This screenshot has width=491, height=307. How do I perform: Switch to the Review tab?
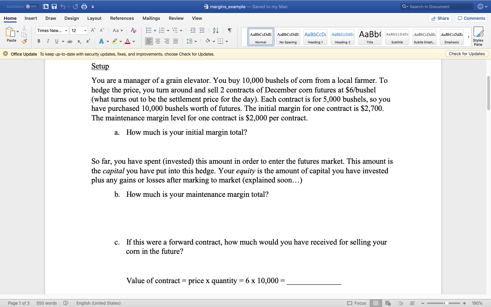click(176, 18)
